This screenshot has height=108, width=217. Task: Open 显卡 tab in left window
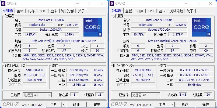click(x=54, y=11)
